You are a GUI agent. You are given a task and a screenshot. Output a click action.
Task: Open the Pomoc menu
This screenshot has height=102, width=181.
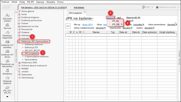60,2
